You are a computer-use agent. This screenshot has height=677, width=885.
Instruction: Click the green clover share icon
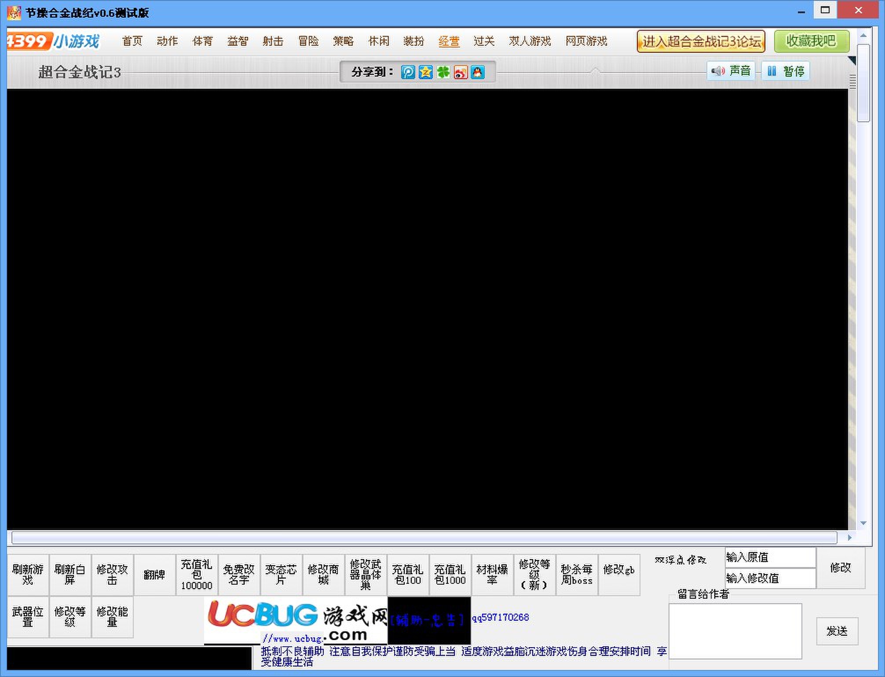click(x=443, y=72)
